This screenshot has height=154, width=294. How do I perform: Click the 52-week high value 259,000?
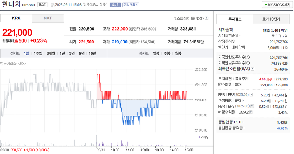(x=266, y=85)
